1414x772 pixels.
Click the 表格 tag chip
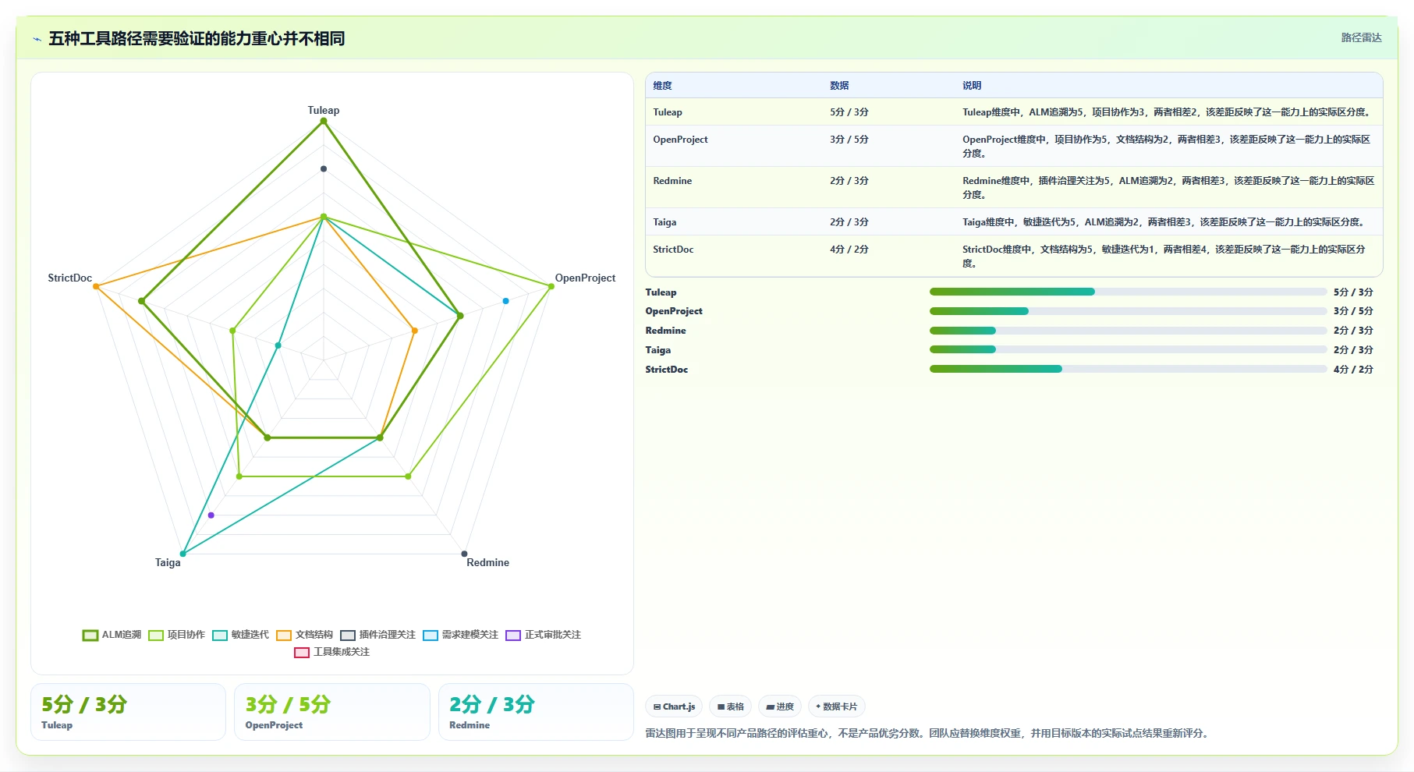[x=731, y=706]
